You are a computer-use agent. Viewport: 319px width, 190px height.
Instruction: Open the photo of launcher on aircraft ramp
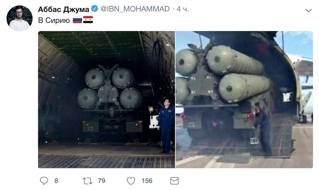click(x=244, y=100)
